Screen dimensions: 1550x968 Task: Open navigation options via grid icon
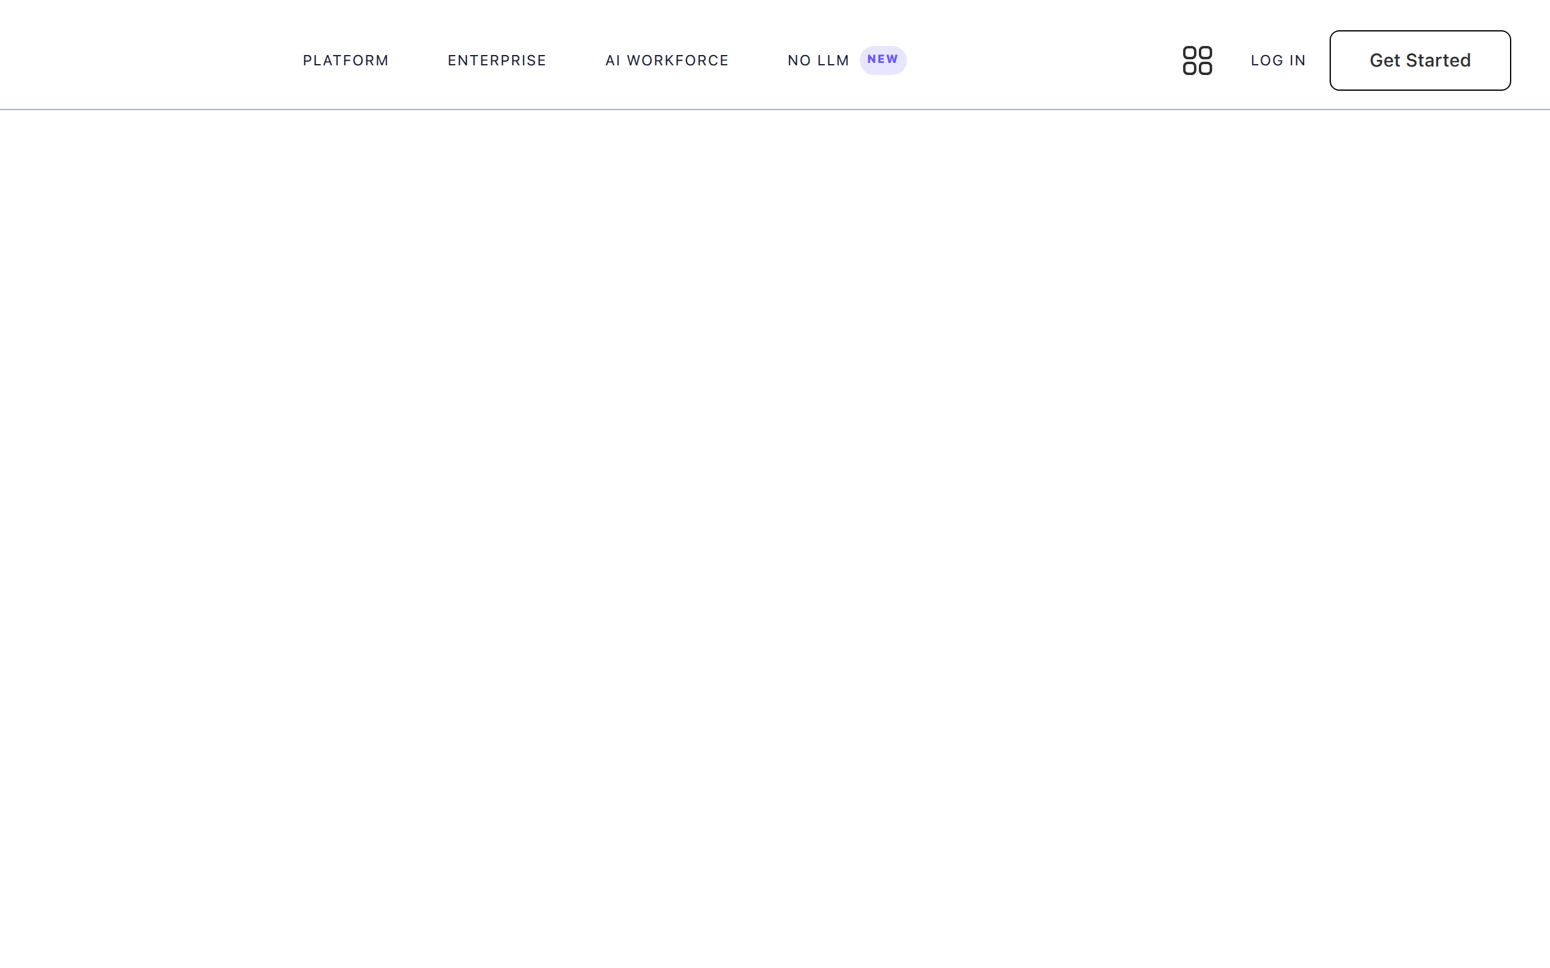tap(1197, 60)
